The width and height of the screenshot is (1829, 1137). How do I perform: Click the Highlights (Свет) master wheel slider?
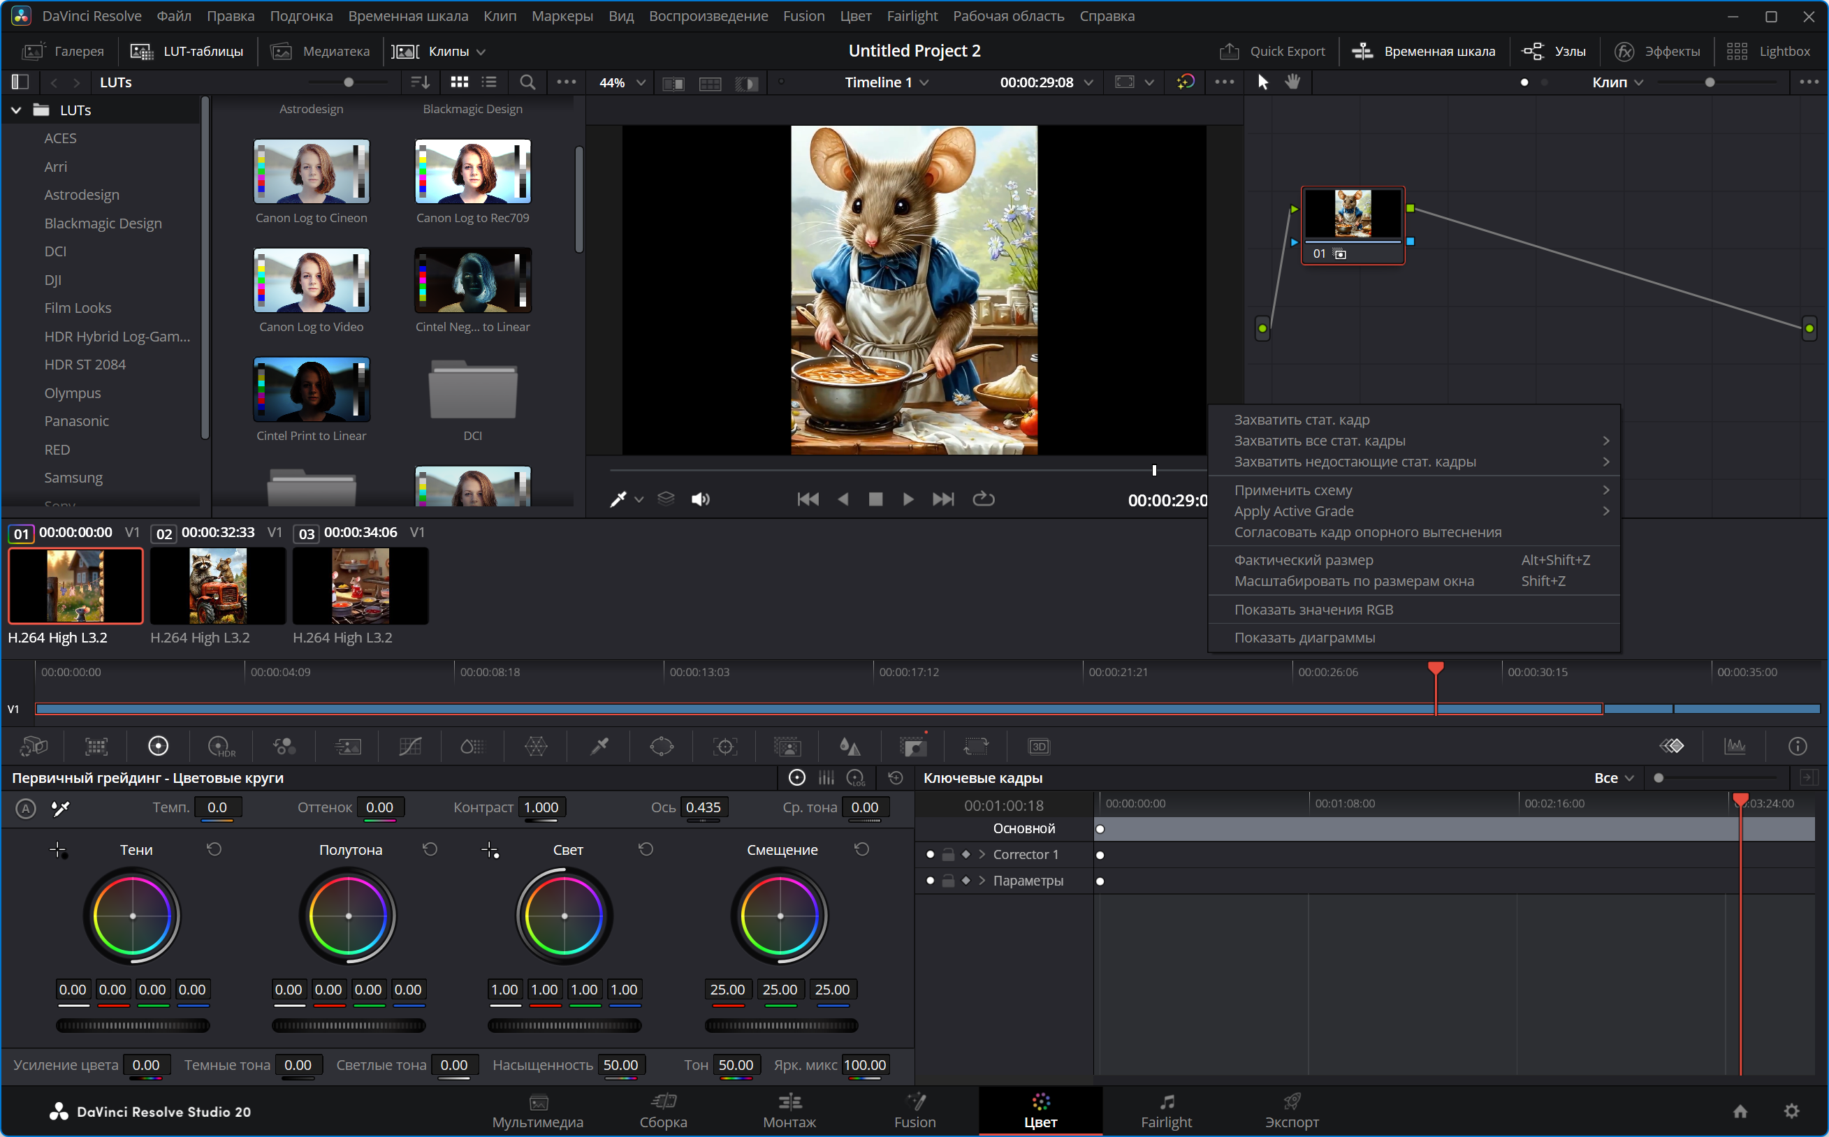click(x=564, y=1025)
